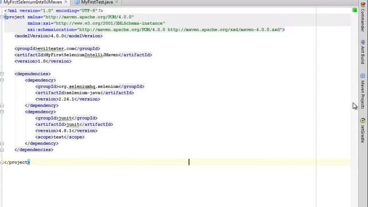
Task: Click the opening dependencies tag text
Action: [32, 74]
